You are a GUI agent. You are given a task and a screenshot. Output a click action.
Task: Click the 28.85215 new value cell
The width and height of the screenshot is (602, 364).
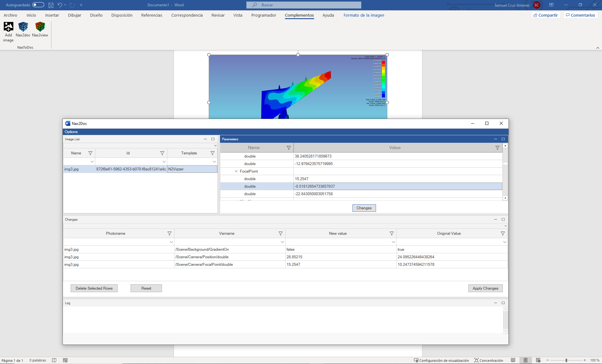tap(341, 257)
